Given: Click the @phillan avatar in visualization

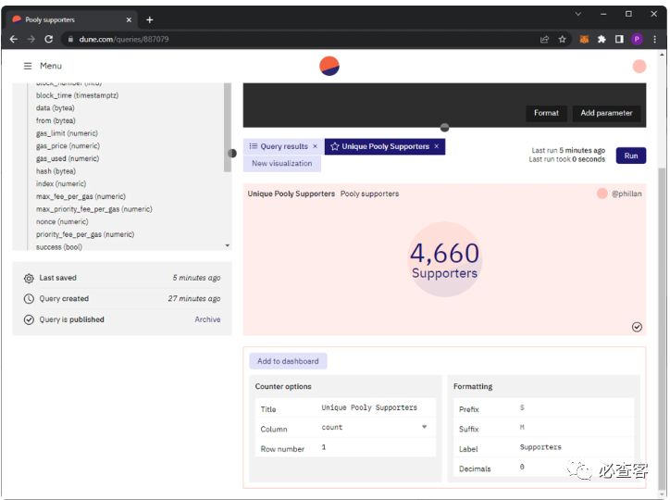Looking at the screenshot, I should (602, 194).
